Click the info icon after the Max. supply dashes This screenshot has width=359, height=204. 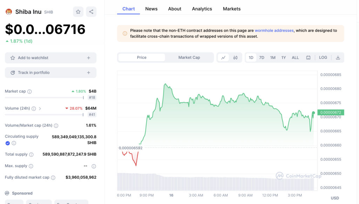point(94,166)
